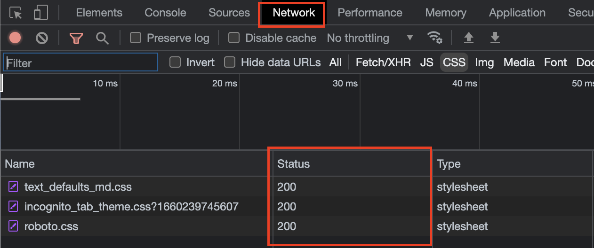Viewport: 594px width, 248px height.
Task: Click the Filter text input field
Action: click(80, 62)
